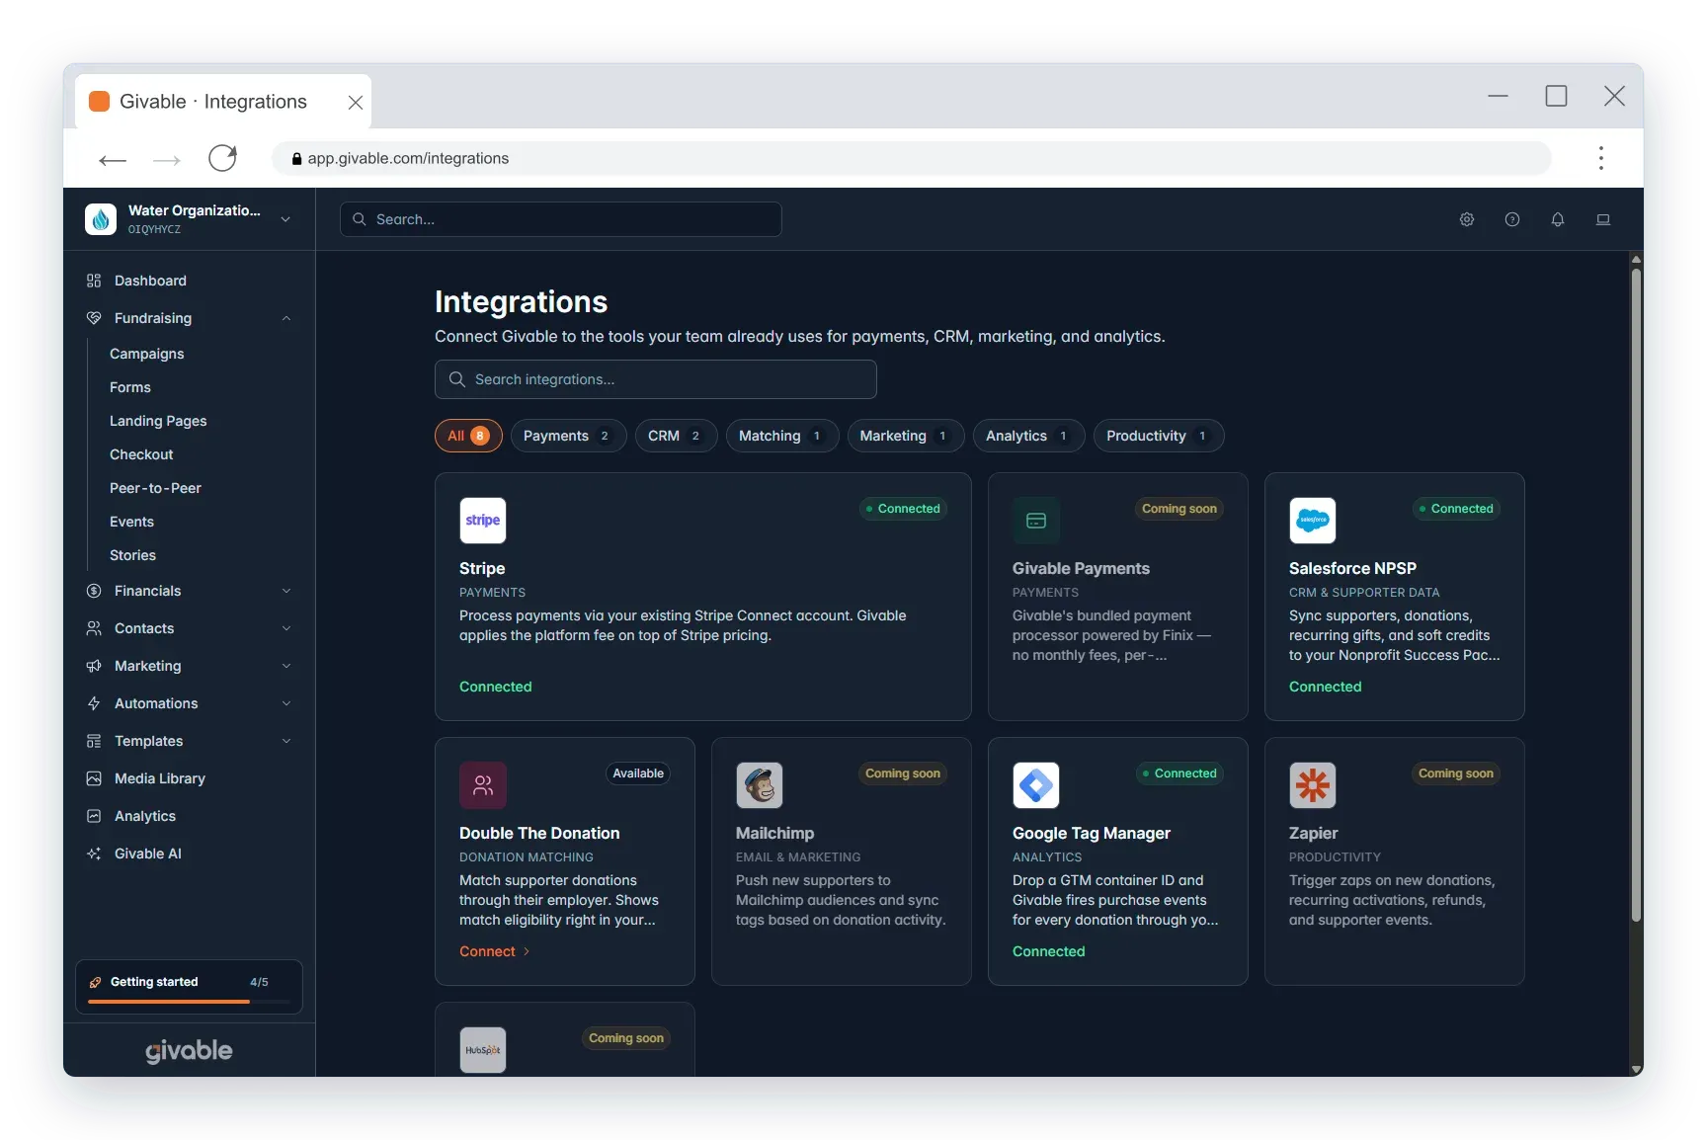Screen dimensions: 1707x1140
Task: Click the Double The Donation Available badge
Action: pyautogui.click(x=638, y=774)
